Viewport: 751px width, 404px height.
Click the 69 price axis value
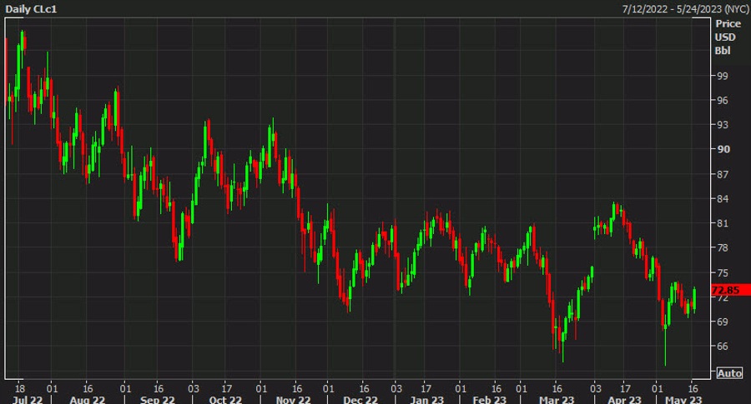click(723, 322)
